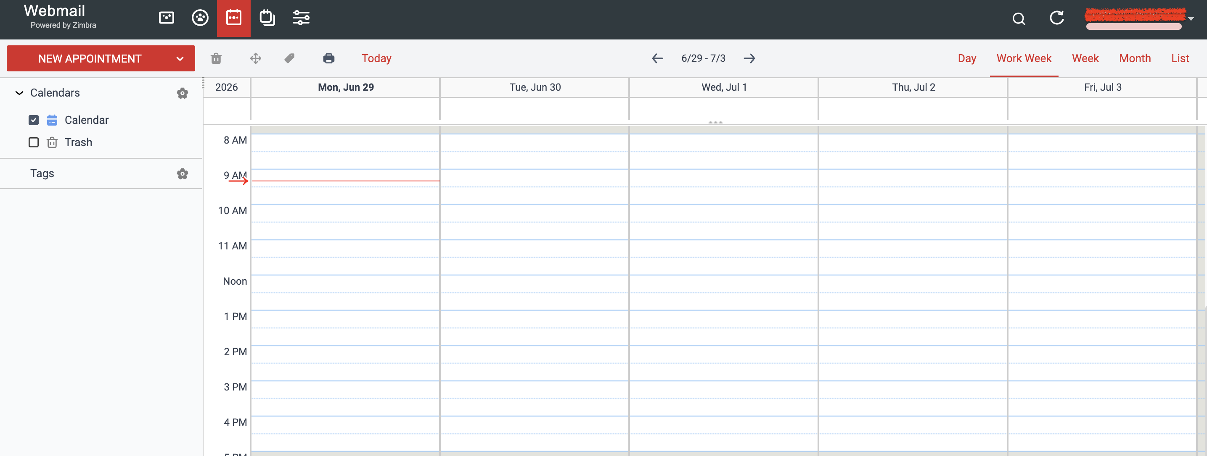Click the search magnifier icon

coord(1019,19)
